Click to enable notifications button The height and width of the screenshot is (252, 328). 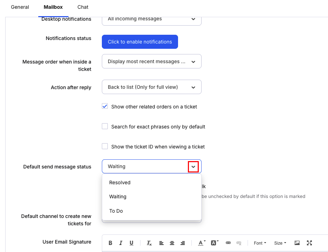pyautogui.click(x=140, y=42)
